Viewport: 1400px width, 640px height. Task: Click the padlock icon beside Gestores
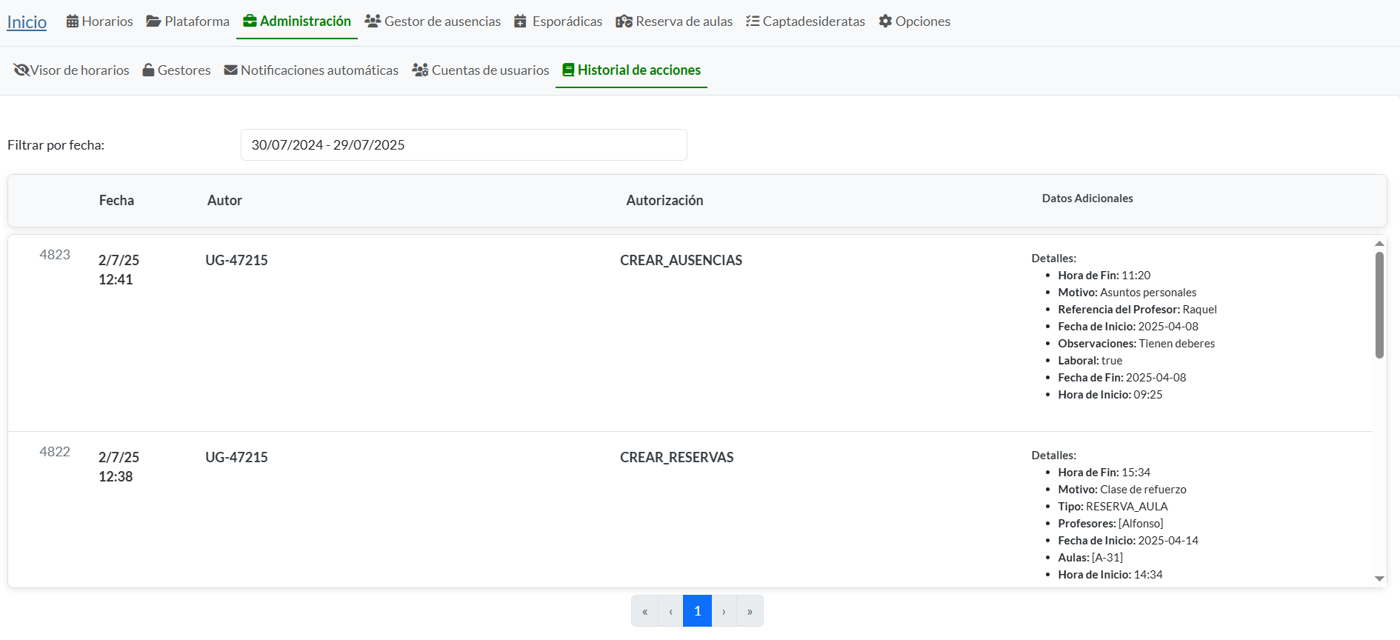(148, 70)
